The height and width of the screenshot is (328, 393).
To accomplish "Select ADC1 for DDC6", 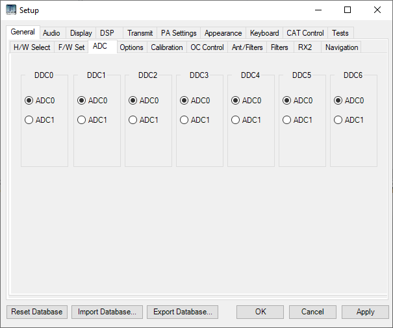I will point(349,120).
